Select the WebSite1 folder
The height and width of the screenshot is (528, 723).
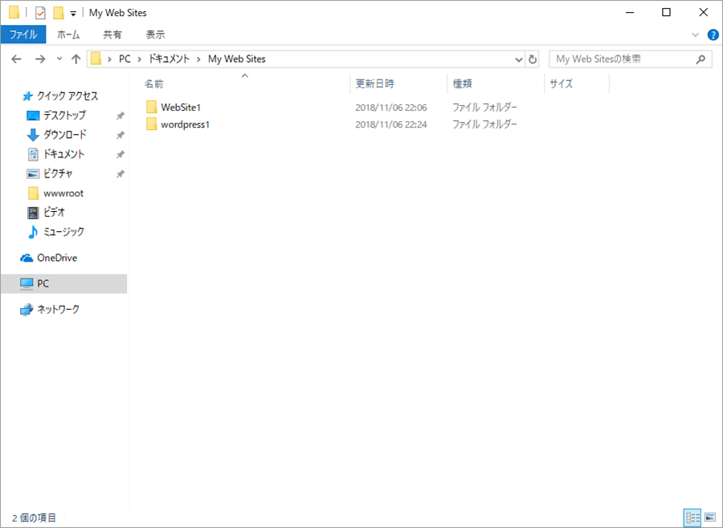181,108
